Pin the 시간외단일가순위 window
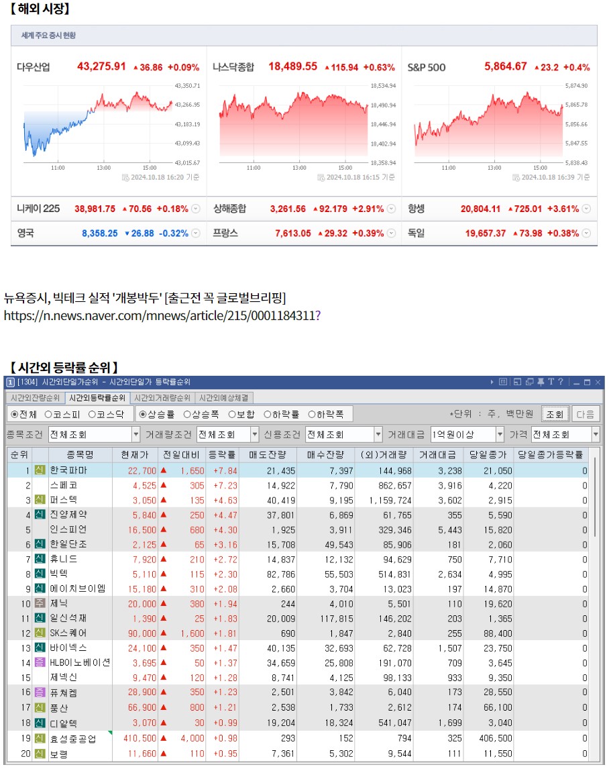The width and height of the screenshot is (609, 771). click(541, 381)
